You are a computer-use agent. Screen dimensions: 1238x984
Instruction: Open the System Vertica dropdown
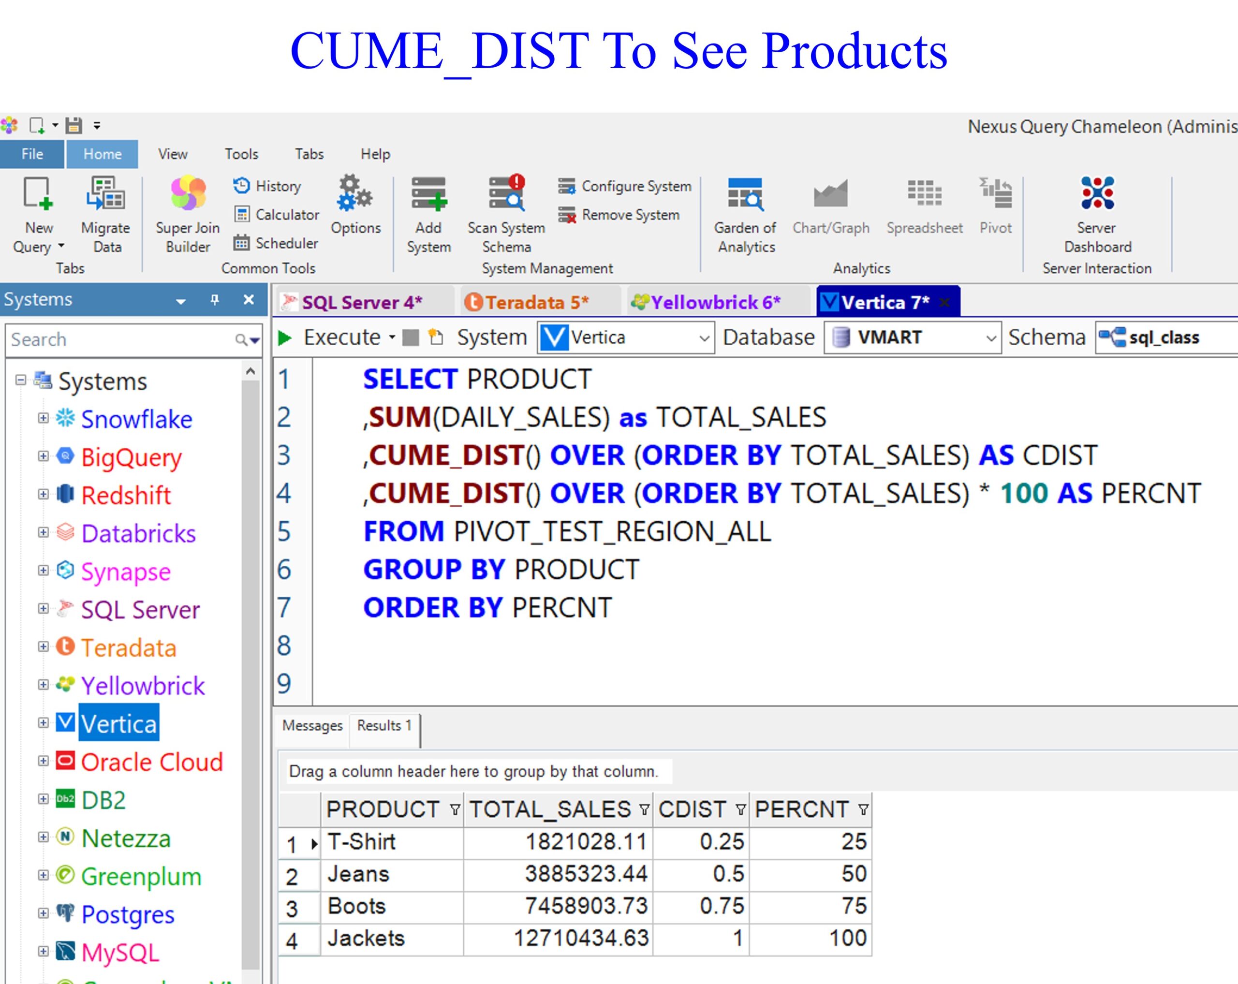click(704, 338)
